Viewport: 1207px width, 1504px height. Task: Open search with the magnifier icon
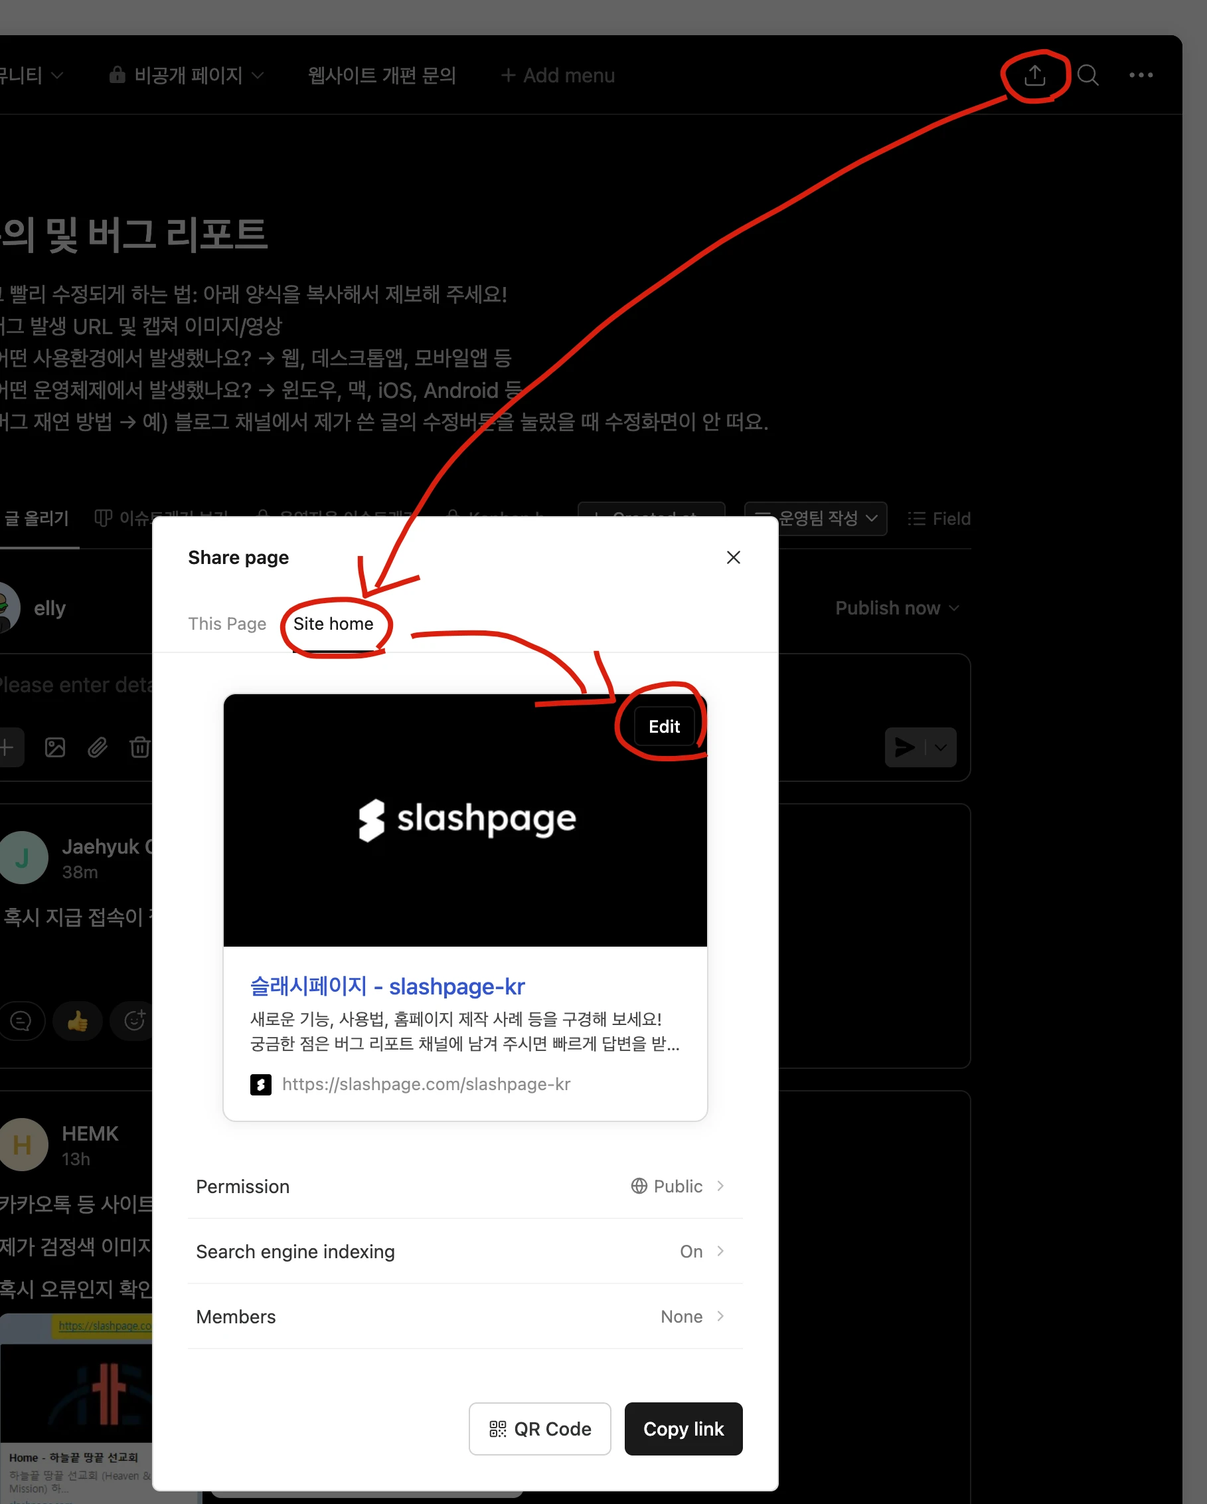pyautogui.click(x=1087, y=75)
